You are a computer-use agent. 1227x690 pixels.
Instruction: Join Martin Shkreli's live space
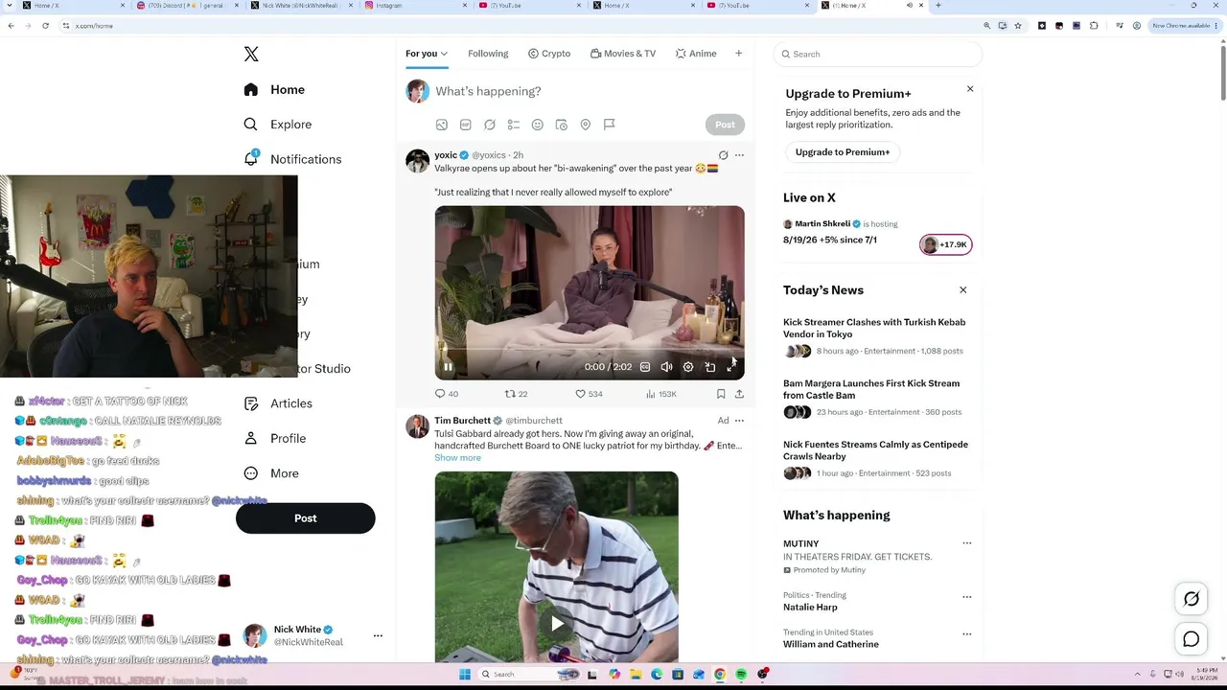(x=945, y=244)
